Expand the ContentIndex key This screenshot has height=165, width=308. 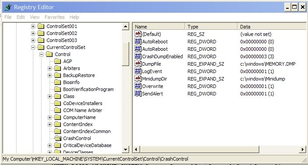click(50, 124)
